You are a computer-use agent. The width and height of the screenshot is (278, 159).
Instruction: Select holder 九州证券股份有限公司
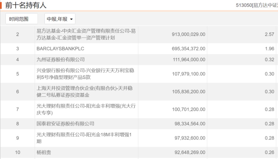[61, 59]
